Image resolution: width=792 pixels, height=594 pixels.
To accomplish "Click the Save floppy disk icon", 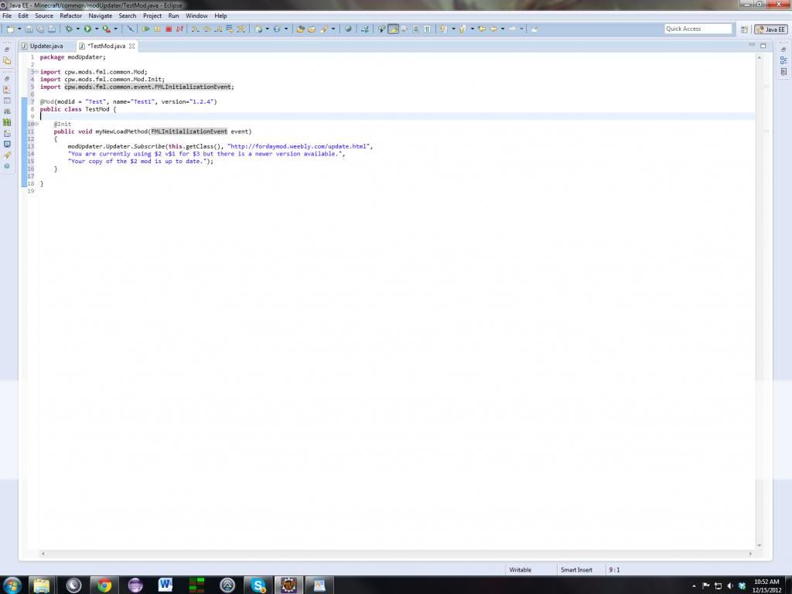I will coord(29,29).
